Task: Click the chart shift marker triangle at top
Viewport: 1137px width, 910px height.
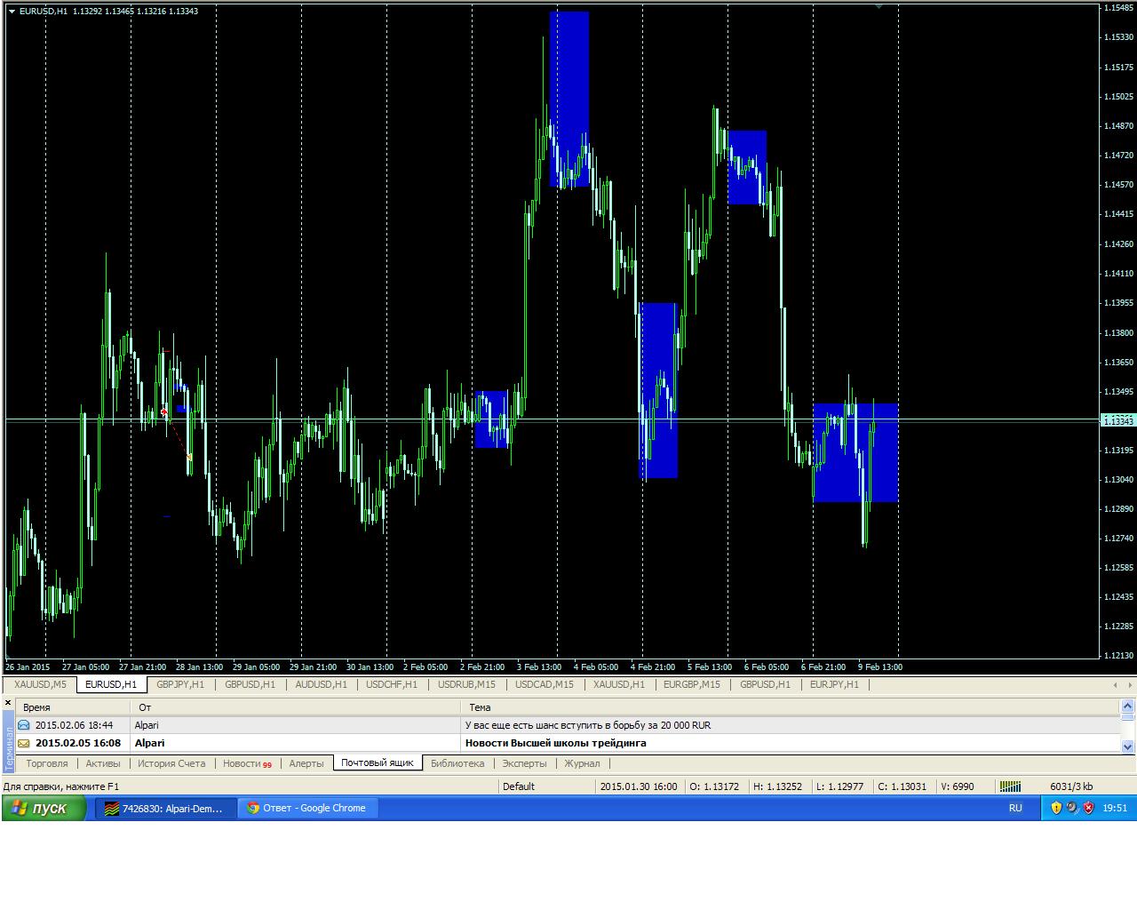Action: (879, 6)
